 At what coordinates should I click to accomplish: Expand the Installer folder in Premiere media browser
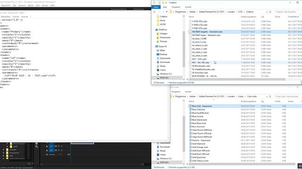3,150
